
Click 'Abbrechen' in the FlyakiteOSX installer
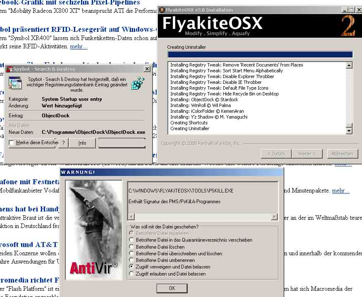click(343, 154)
